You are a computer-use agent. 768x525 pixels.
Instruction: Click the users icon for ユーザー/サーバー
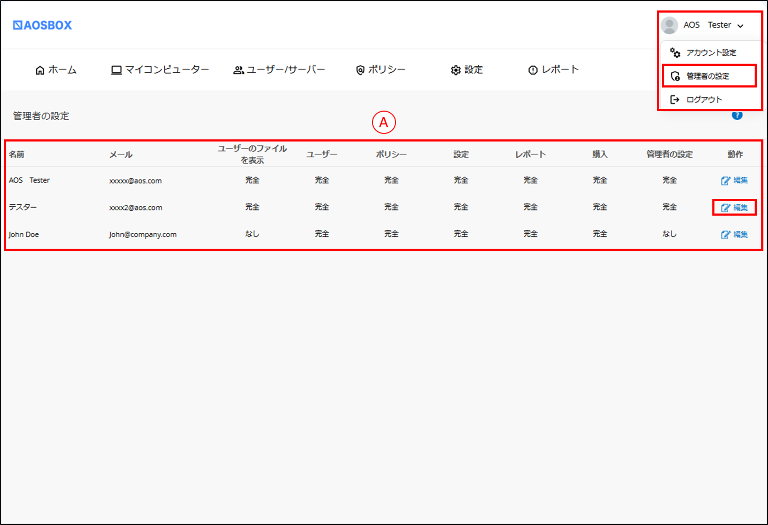238,70
